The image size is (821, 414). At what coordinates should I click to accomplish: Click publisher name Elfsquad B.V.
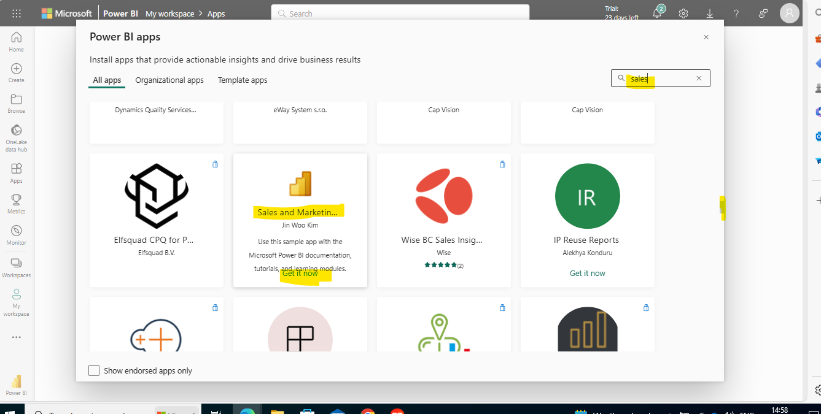point(157,253)
